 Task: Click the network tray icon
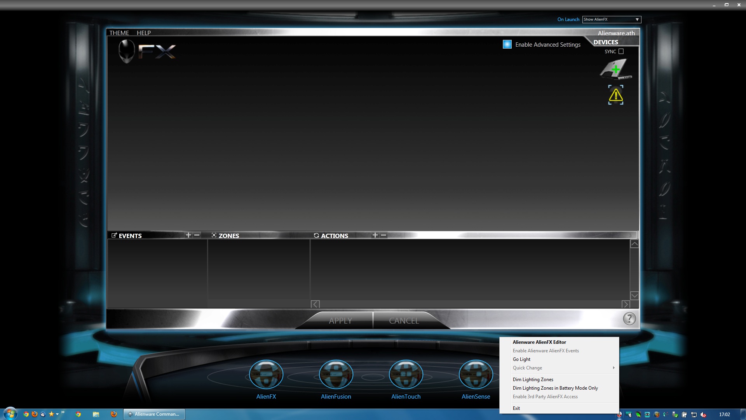pos(694,415)
